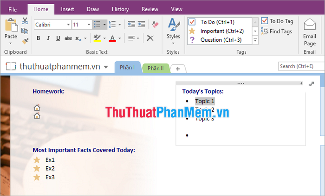Click the Paste clipboard icon
The width and height of the screenshot is (325, 196).
point(12,25)
